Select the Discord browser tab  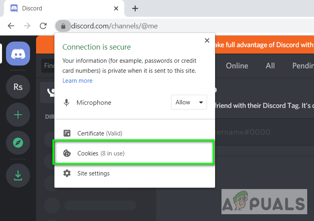(64, 8)
